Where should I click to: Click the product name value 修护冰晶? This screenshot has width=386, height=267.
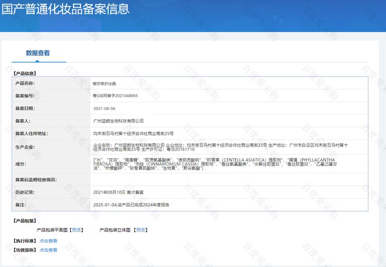pyautogui.click(x=104, y=84)
